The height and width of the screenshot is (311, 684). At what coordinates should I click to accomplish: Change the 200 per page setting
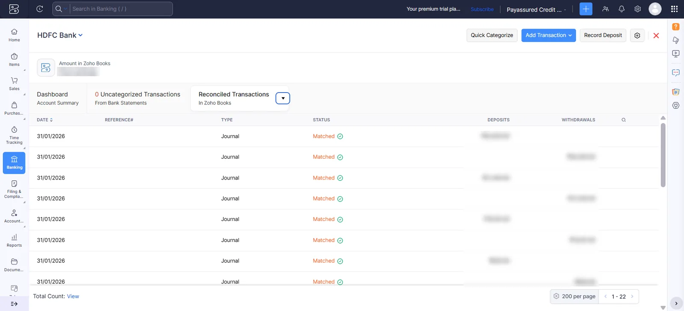click(575, 296)
